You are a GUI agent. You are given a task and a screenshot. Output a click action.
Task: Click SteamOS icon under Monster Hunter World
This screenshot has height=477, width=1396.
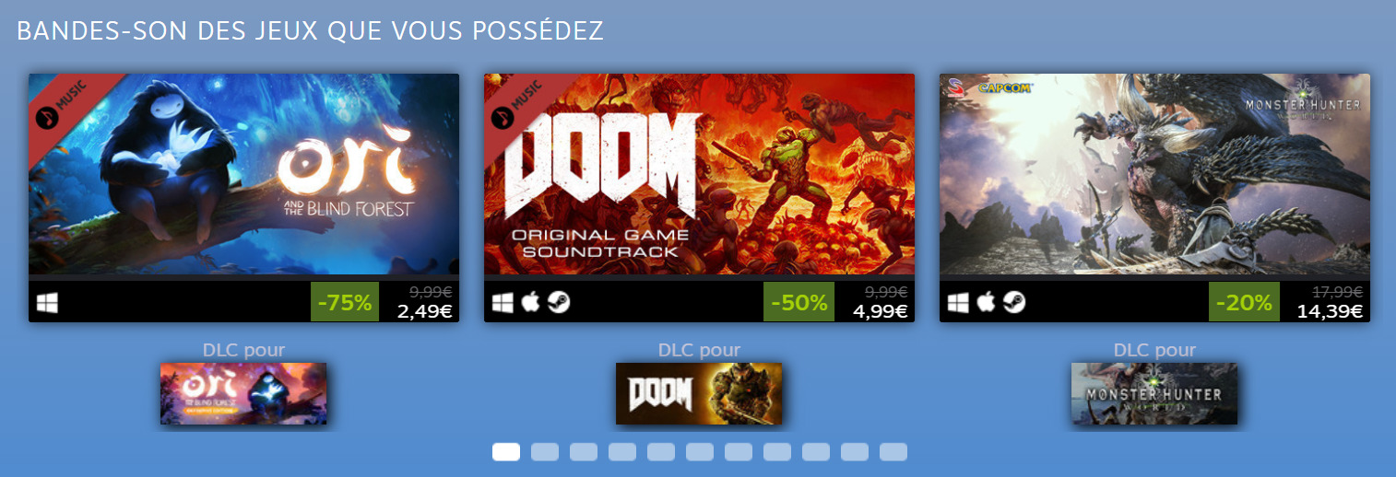pyautogui.click(x=1013, y=302)
